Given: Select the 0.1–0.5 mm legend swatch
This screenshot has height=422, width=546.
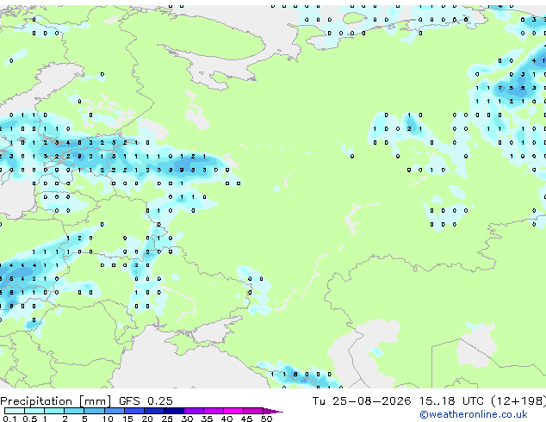Looking at the screenshot, I should tap(15, 411).
